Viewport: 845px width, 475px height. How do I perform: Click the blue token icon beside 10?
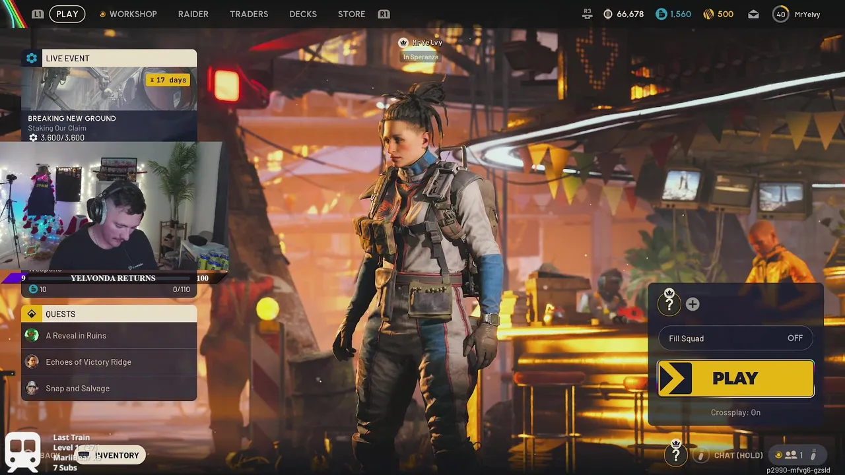click(33, 290)
